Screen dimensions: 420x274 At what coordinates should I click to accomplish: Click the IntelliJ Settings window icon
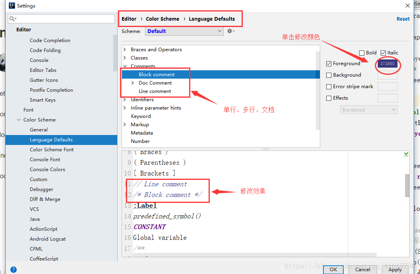point(12,5)
